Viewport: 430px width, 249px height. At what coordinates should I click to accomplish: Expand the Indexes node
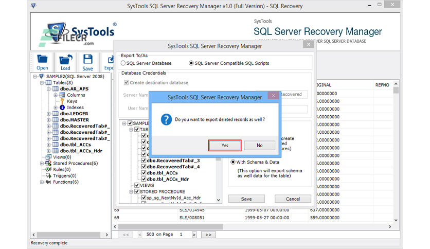click(56, 108)
